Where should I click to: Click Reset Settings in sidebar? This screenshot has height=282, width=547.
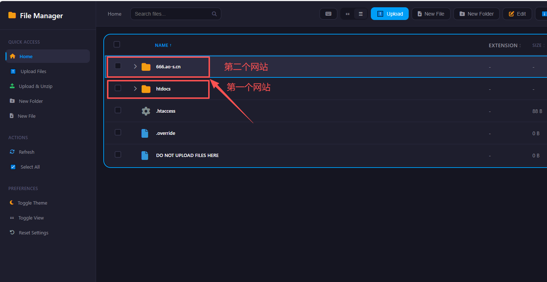48,233
